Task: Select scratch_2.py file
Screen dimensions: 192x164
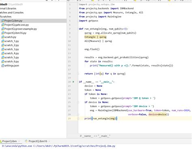Action: tap(11, 45)
